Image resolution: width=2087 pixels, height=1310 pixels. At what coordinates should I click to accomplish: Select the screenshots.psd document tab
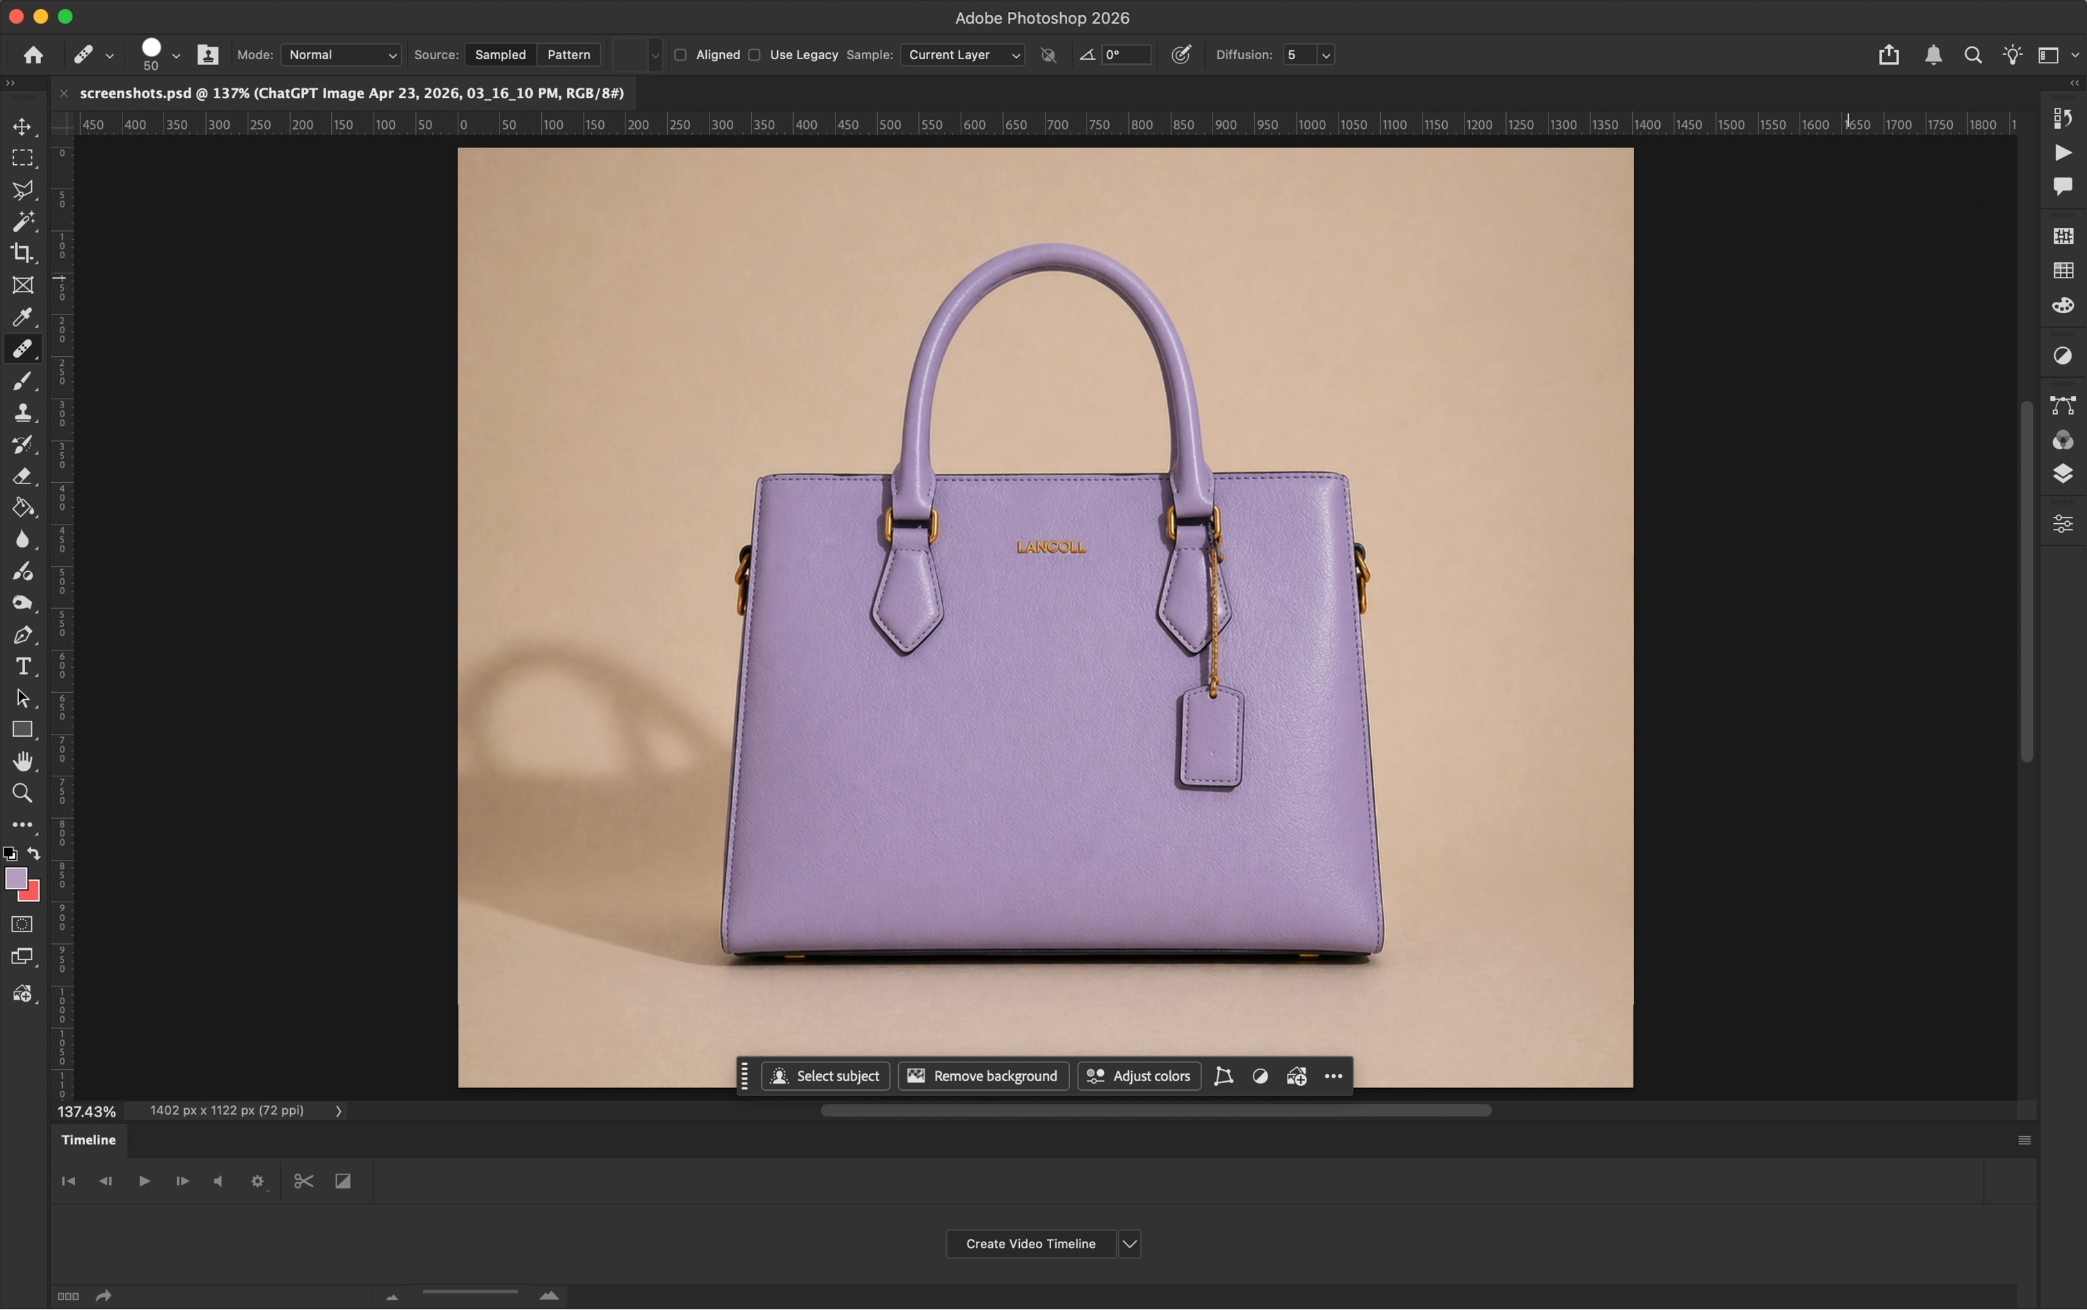click(x=352, y=93)
